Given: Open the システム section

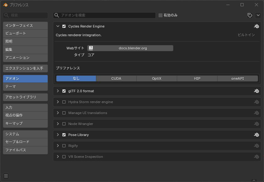Looking at the screenshot, I should 25,134.
